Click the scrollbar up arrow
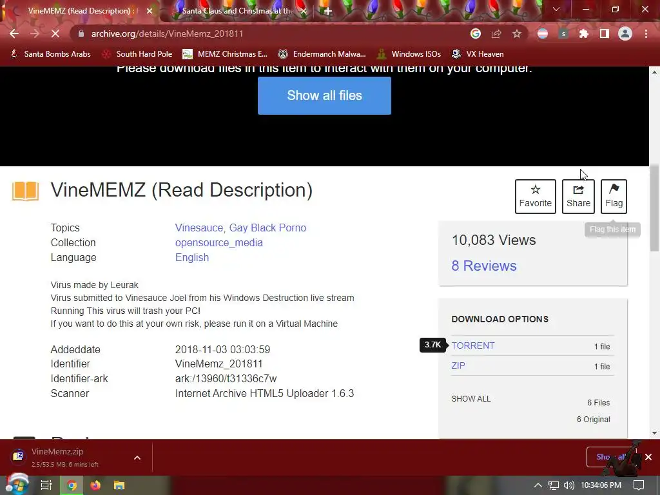Viewport: 660px width, 495px height. (x=655, y=72)
